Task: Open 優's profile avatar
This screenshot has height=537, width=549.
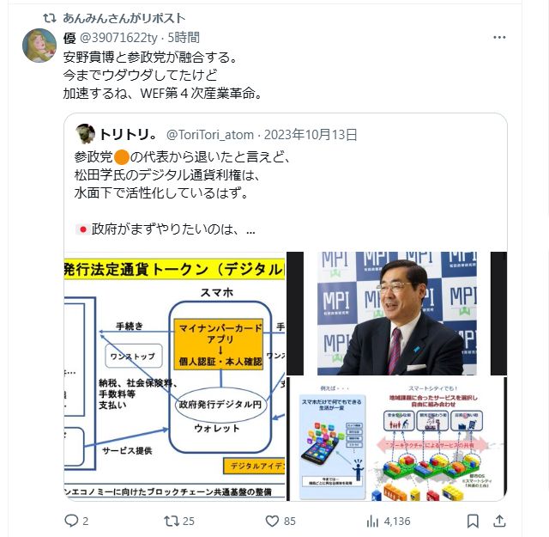Action: [x=39, y=46]
